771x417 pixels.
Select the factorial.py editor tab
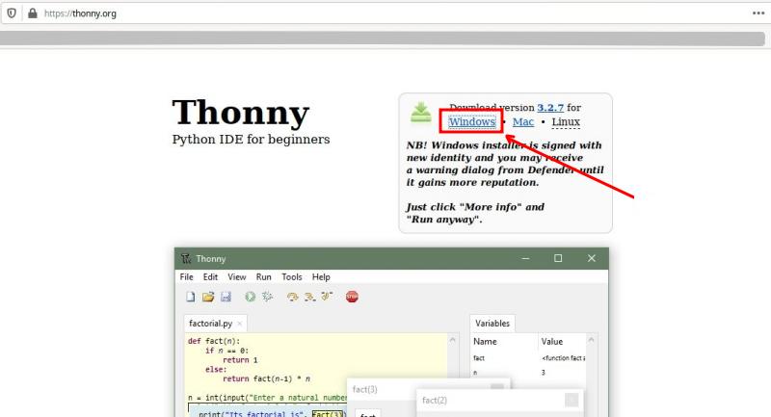click(x=211, y=324)
